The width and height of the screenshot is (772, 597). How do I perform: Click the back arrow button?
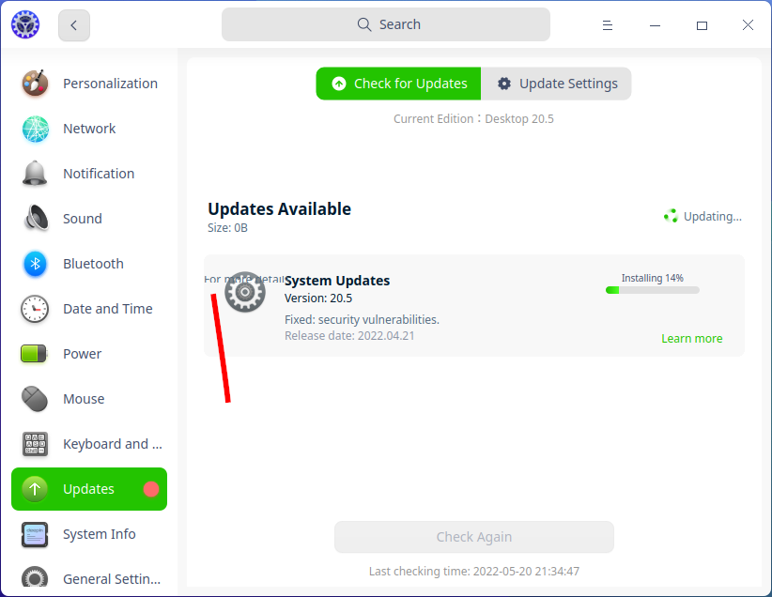pos(73,25)
